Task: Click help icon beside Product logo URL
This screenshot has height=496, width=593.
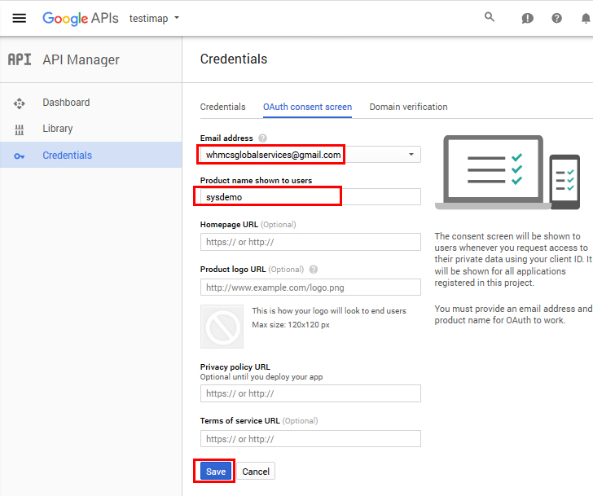Action: coord(314,270)
